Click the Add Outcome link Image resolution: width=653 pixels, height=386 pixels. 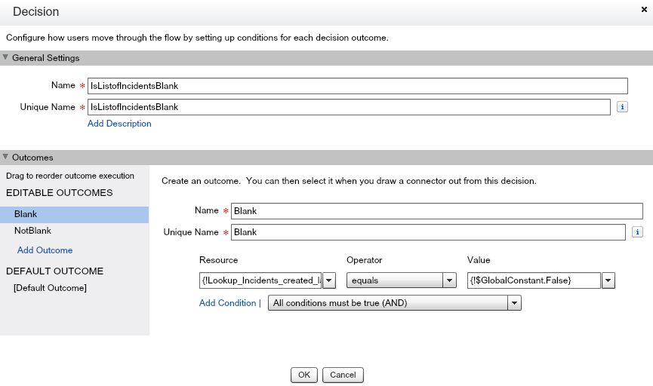pos(45,250)
